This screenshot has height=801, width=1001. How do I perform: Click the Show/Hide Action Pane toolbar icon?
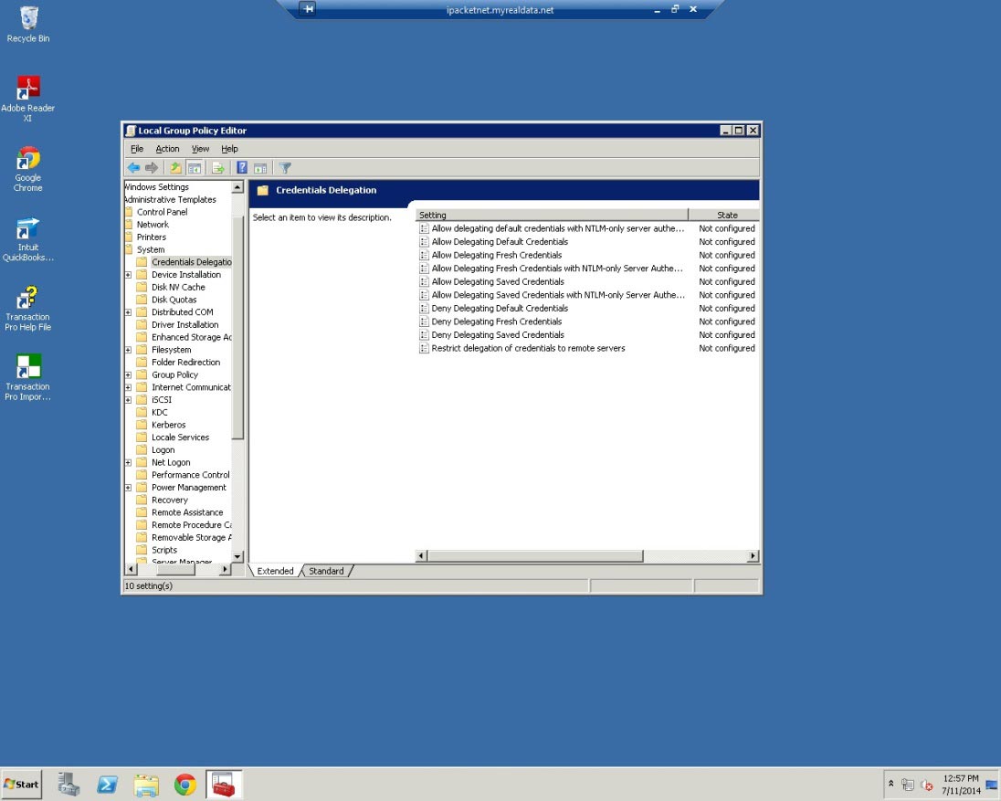tap(260, 168)
